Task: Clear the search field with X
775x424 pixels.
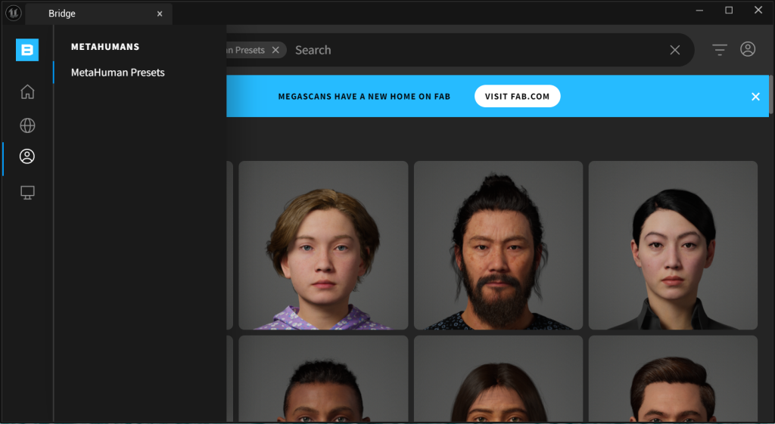Action: pos(674,50)
